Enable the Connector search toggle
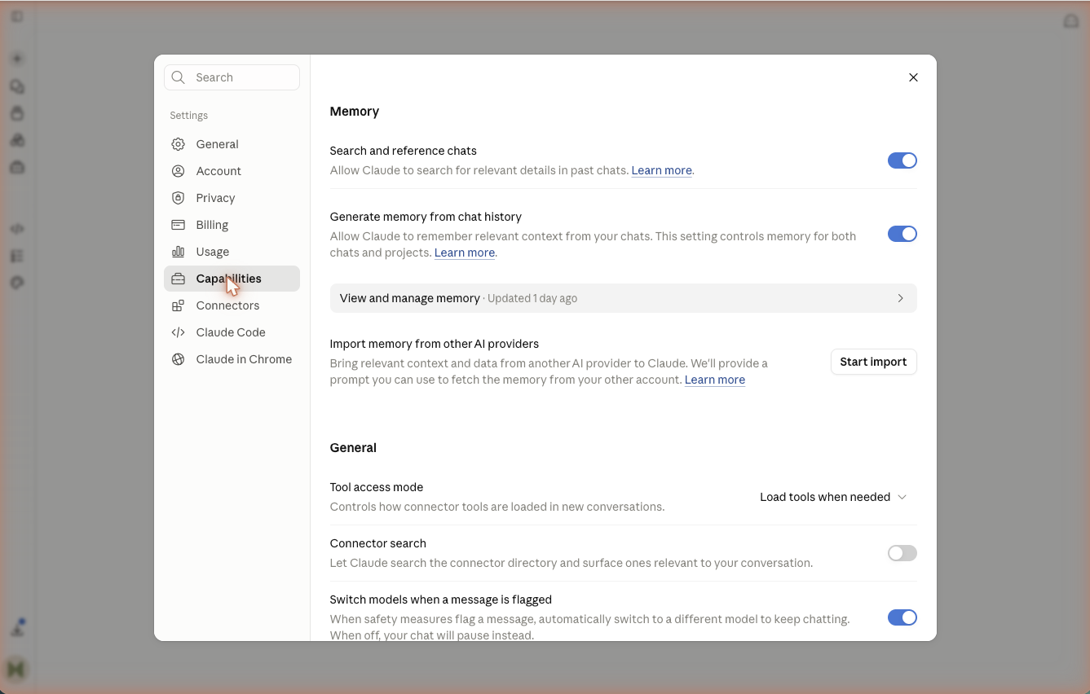 click(x=902, y=553)
